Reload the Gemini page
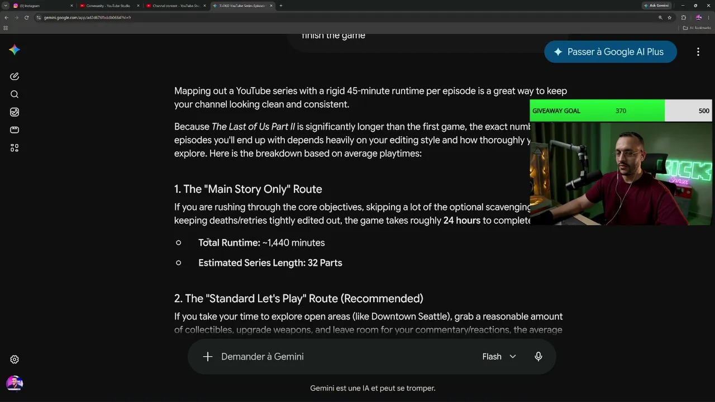Image resolution: width=715 pixels, height=402 pixels. tap(26, 17)
